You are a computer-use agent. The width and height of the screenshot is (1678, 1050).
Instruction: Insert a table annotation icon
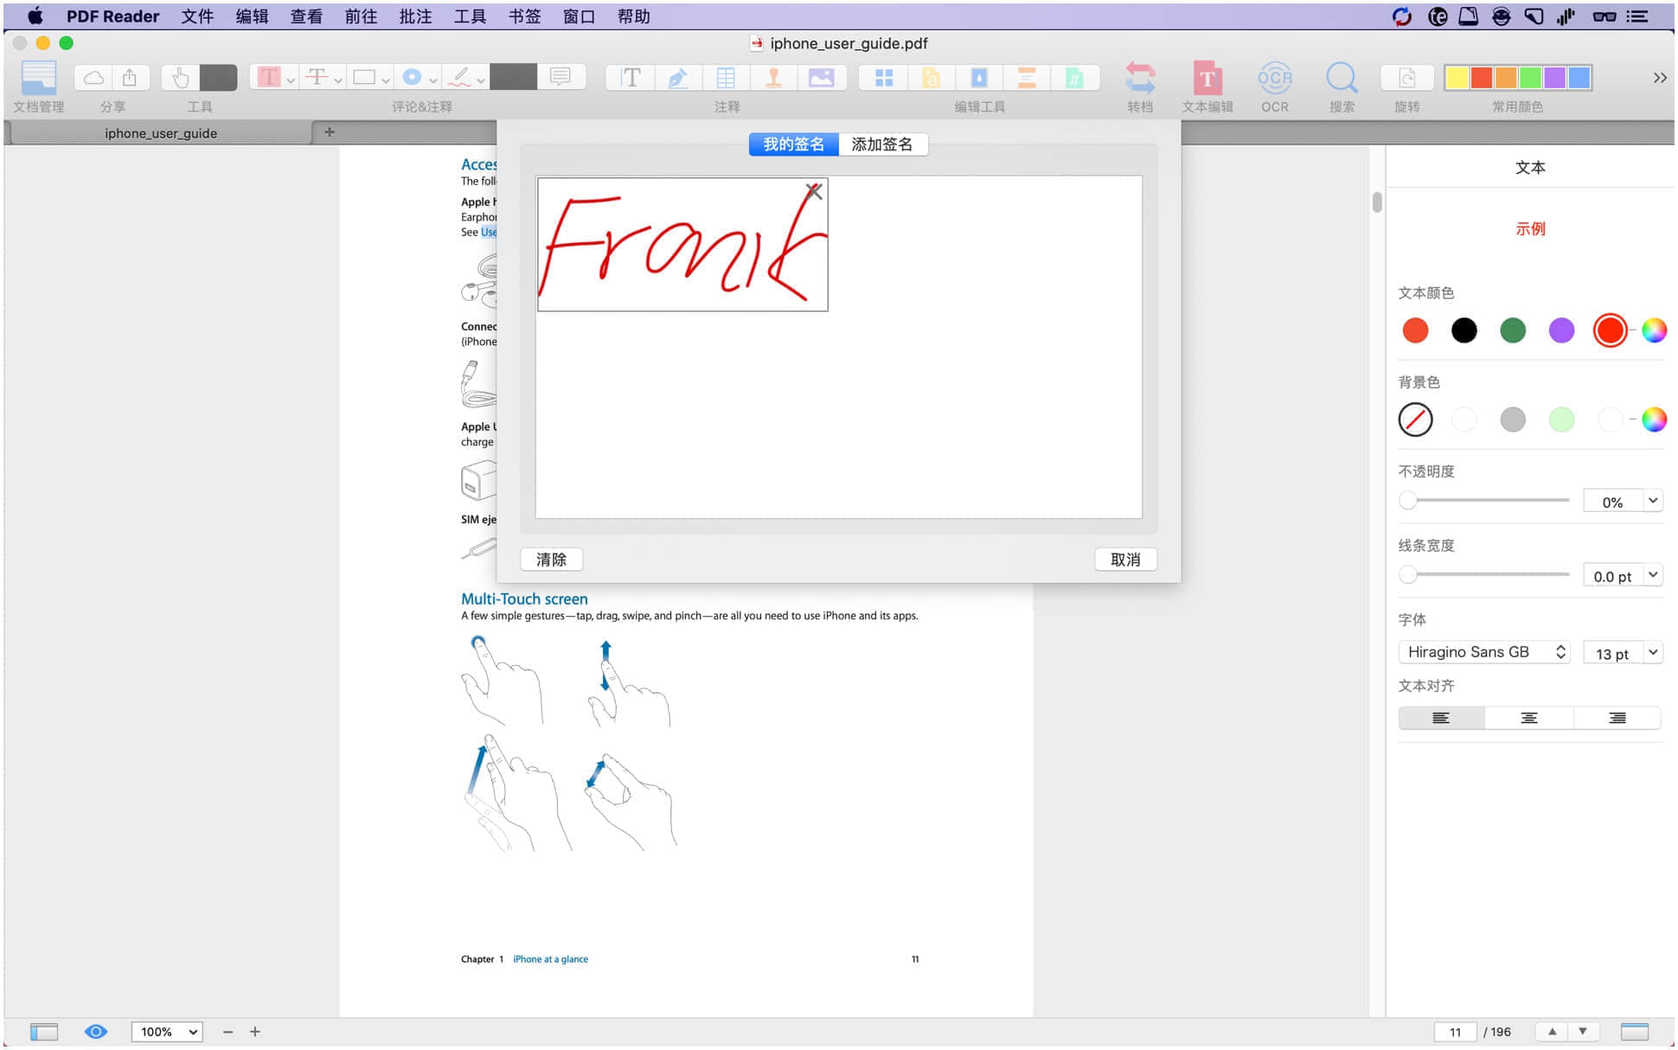click(x=726, y=78)
